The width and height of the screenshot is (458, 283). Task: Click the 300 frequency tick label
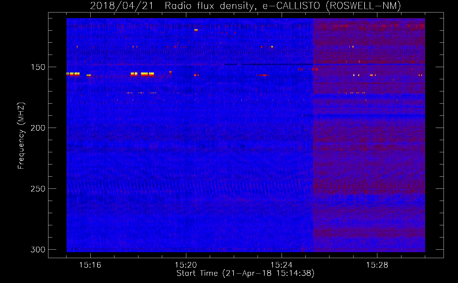tap(38, 250)
